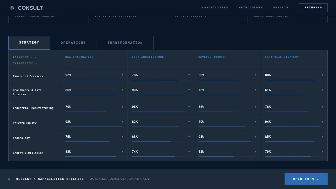
Task: Expand Financial Services Revenue Growth 65% cell
Action: (x=227, y=77)
